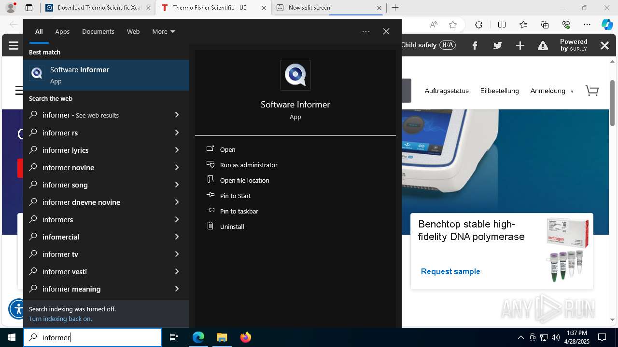Select 'informer dnevne novine' suggestion
The image size is (618, 347).
click(x=106, y=202)
